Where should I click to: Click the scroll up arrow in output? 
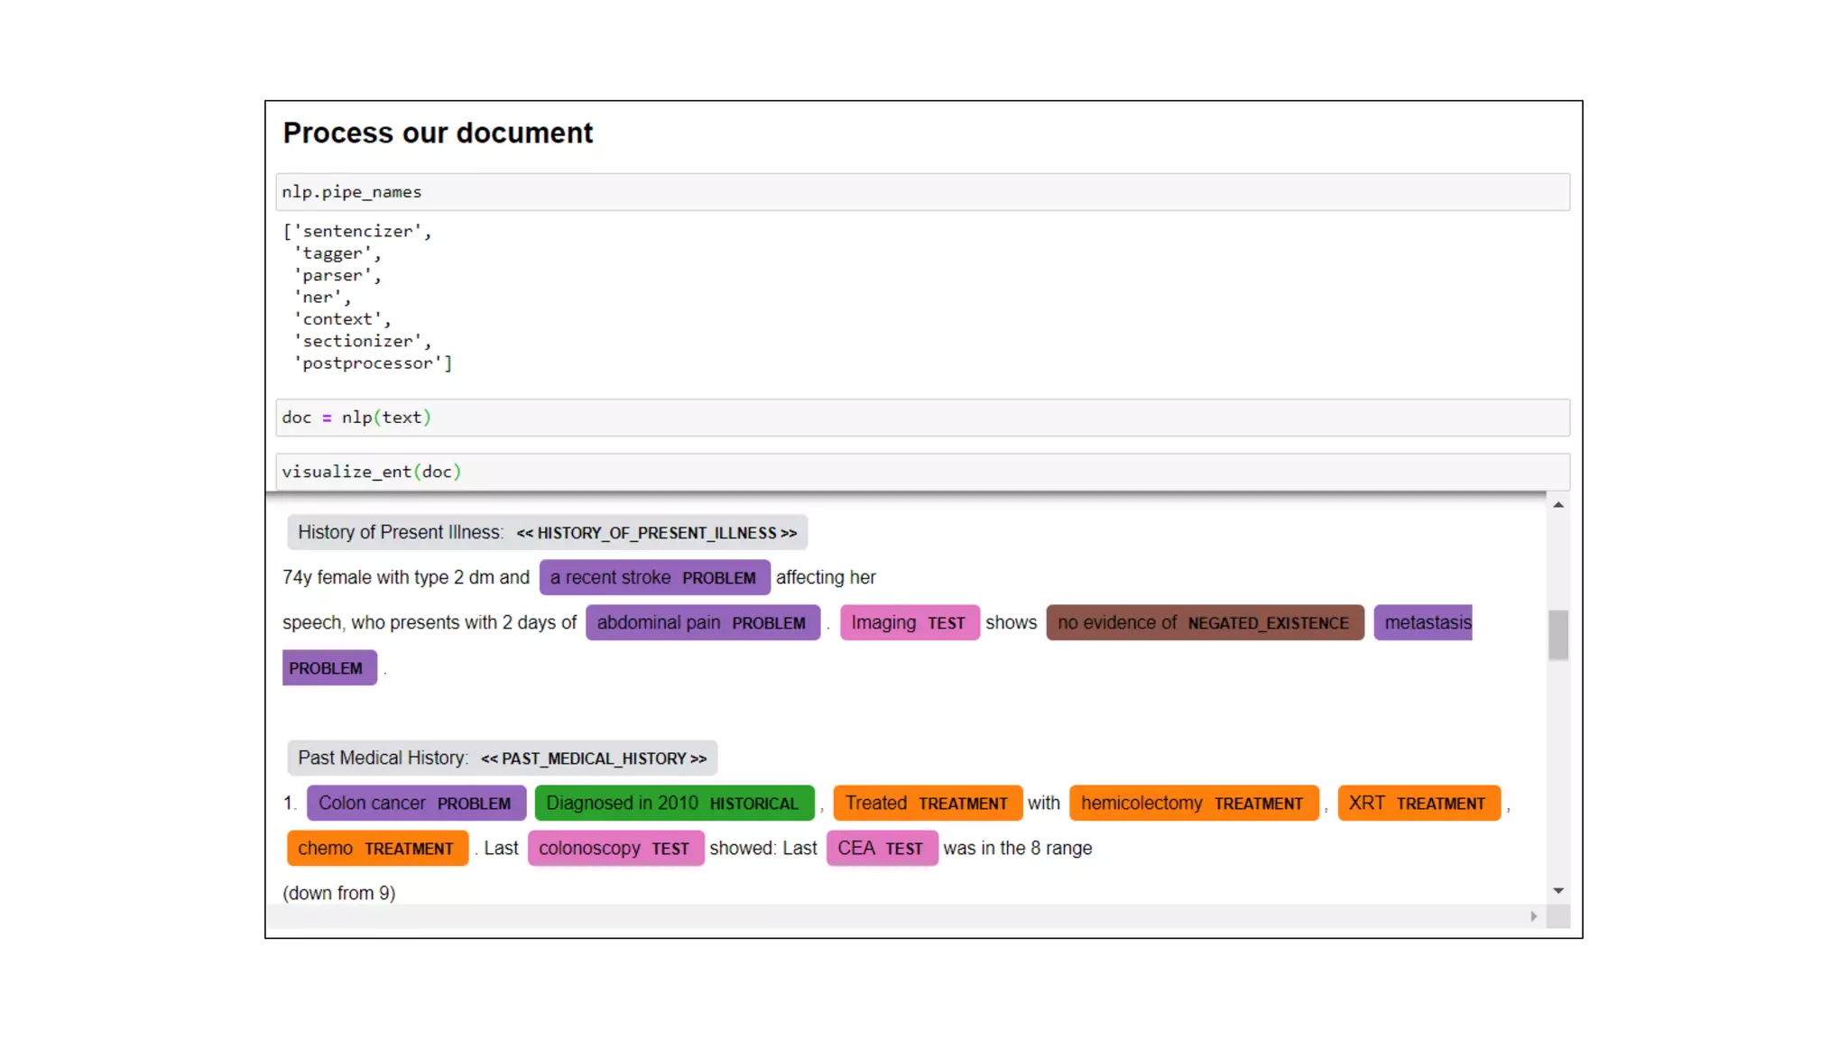coord(1557,505)
